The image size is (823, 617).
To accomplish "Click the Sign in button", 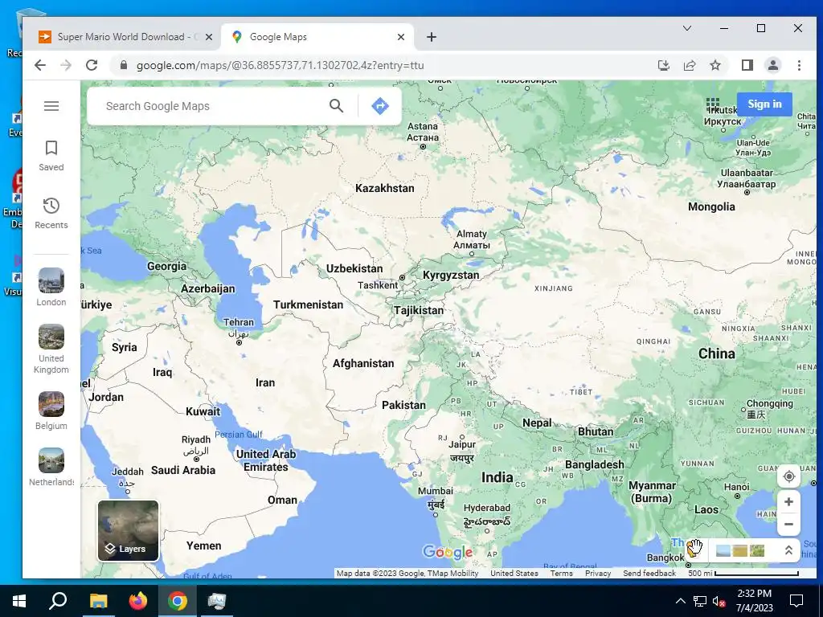I will point(764,104).
